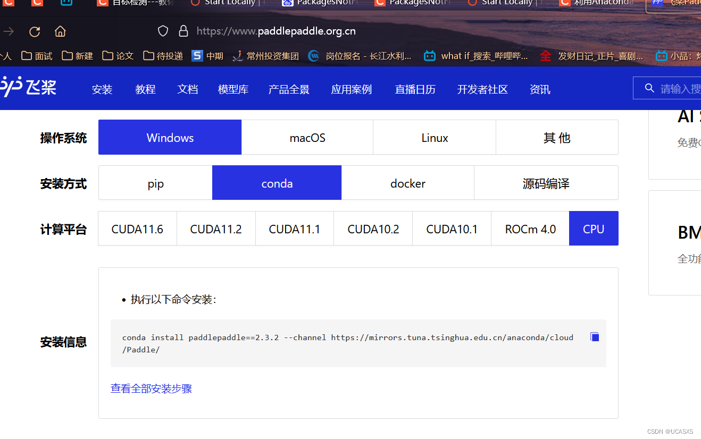Open the bilibili what_if bookmark
The width and height of the screenshot is (701, 439).
[478, 55]
